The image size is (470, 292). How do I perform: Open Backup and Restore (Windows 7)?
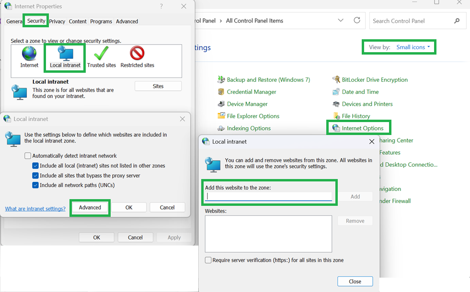(x=266, y=79)
